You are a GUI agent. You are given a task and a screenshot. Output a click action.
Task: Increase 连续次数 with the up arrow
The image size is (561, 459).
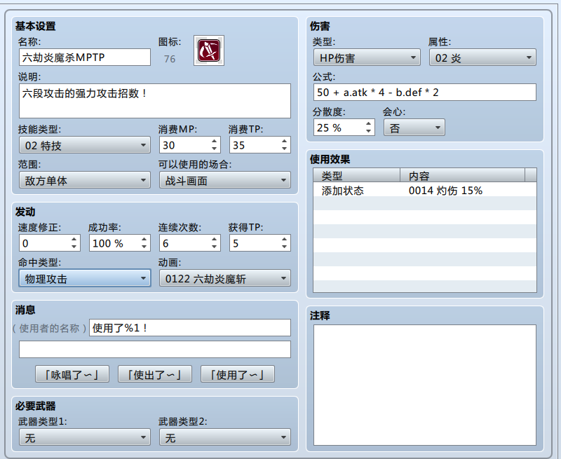(x=214, y=239)
